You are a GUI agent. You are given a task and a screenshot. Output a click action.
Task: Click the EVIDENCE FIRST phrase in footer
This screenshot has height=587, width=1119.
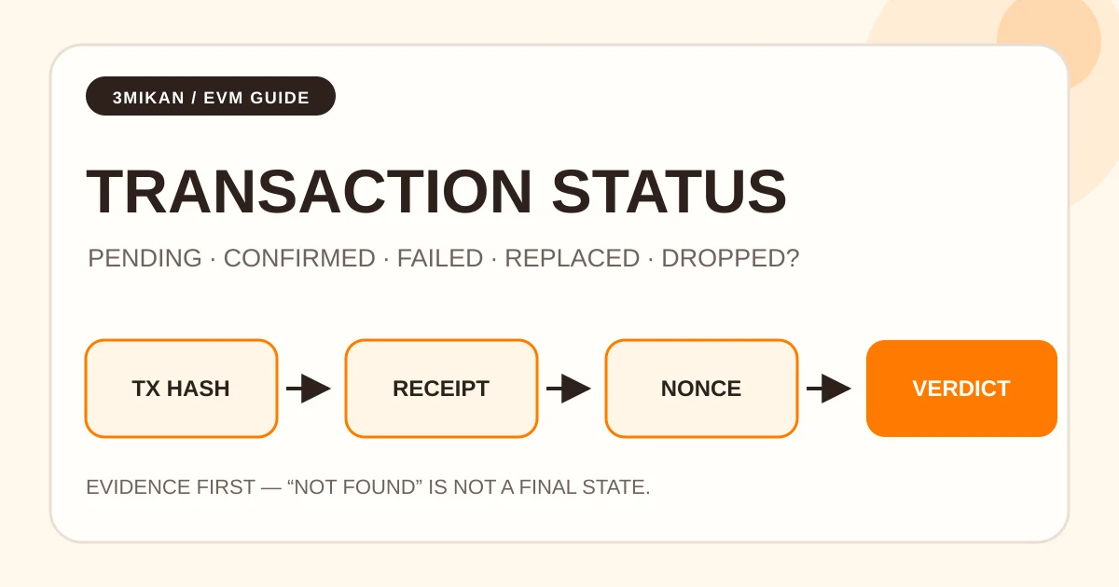[x=171, y=487]
